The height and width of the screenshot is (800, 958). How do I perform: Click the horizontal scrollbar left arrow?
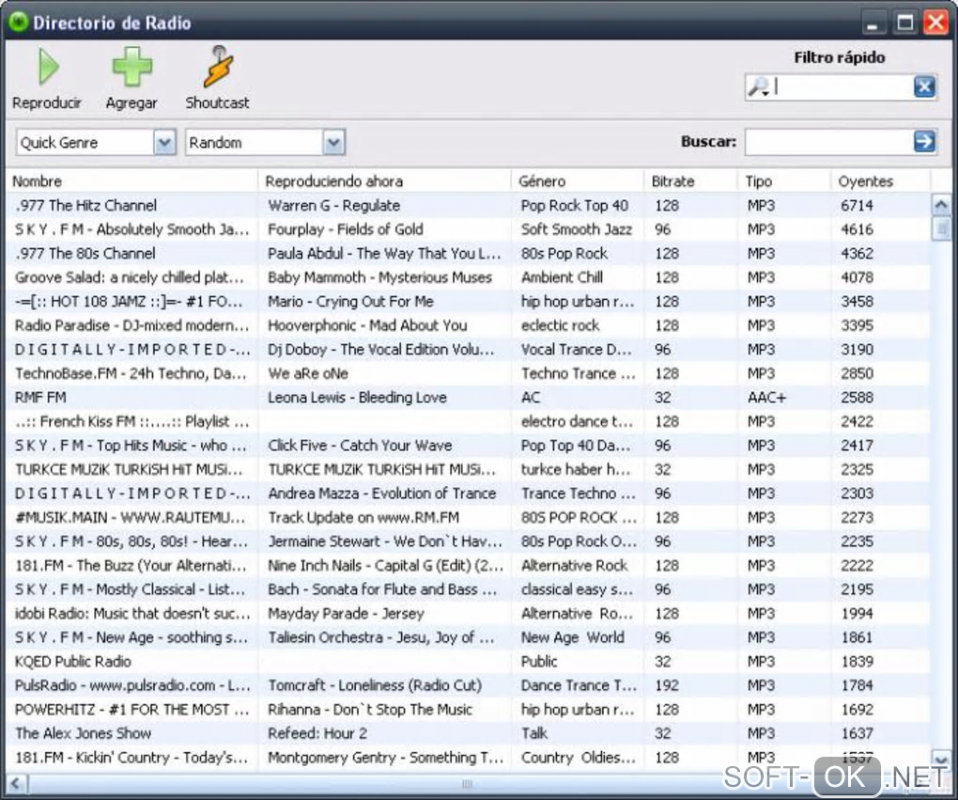(x=16, y=783)
